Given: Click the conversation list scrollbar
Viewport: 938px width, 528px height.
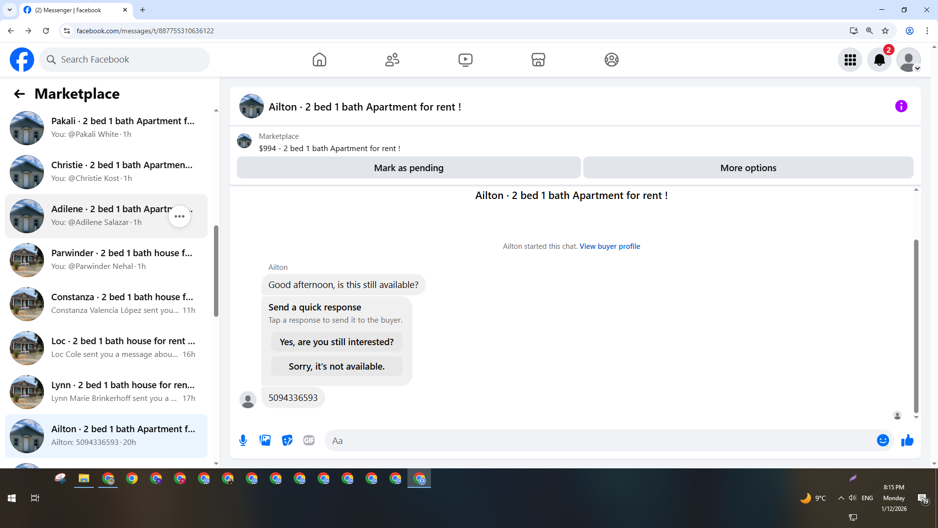Looking at the screenshot, I should coord(216,271).
